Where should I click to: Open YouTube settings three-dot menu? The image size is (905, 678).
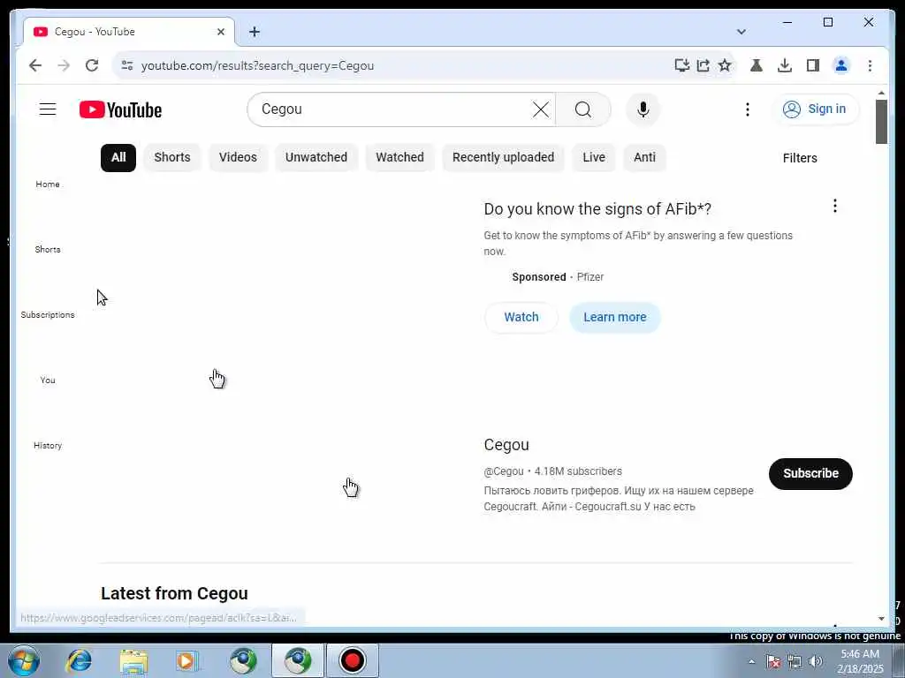coord(748,109)
